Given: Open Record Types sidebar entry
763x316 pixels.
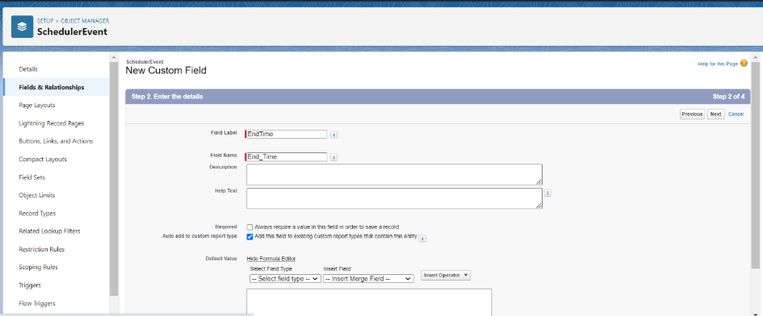Looking at the screenshot, I should (37, 214).
